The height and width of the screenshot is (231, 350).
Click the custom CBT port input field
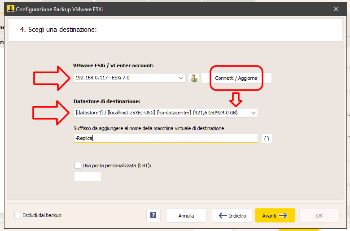(x=87, y=176)
